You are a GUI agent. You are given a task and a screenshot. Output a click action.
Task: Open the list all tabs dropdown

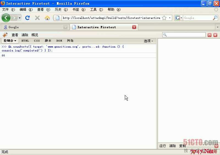218,27
